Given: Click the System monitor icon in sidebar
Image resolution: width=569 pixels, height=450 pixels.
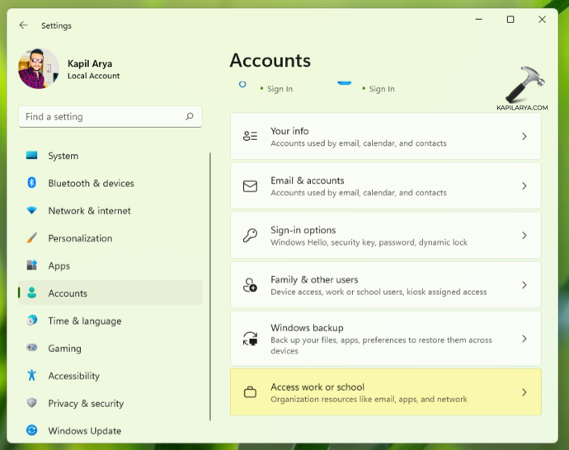Looking at the screenshot, I should click(x=32, y=155).
